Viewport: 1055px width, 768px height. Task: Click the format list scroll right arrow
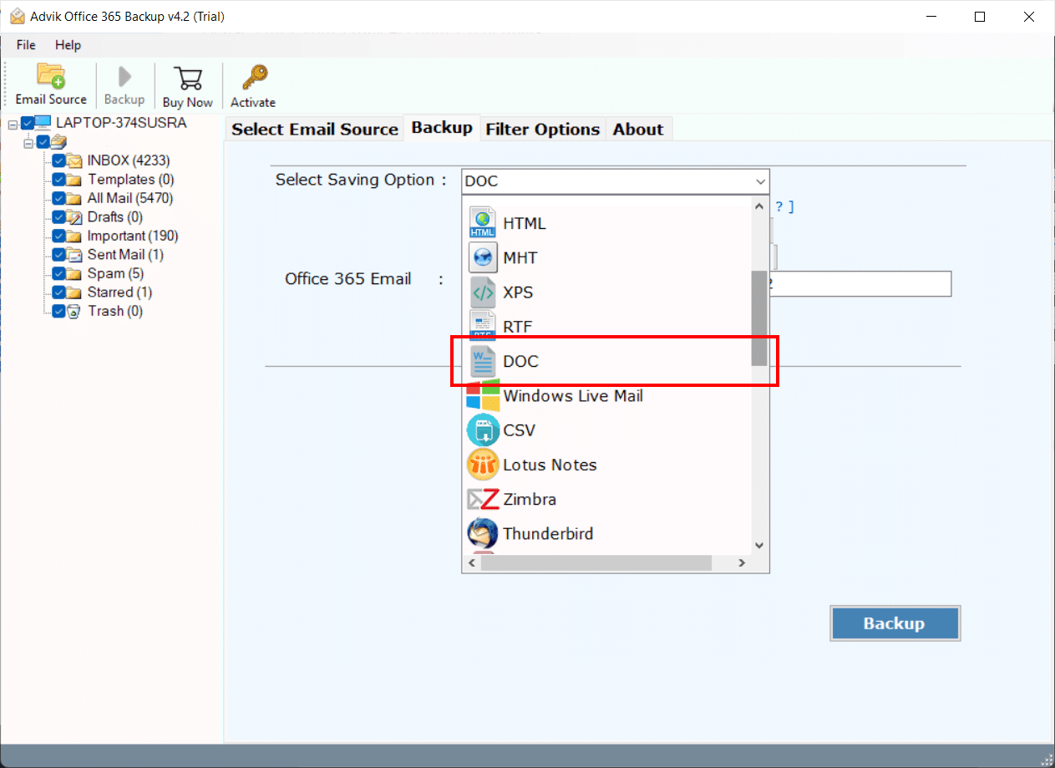[x=741, y=564]
